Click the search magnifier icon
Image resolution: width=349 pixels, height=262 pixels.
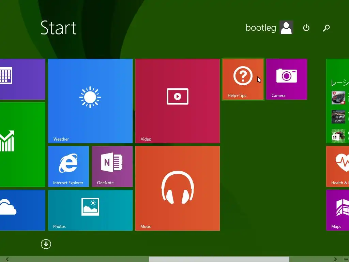326,28
